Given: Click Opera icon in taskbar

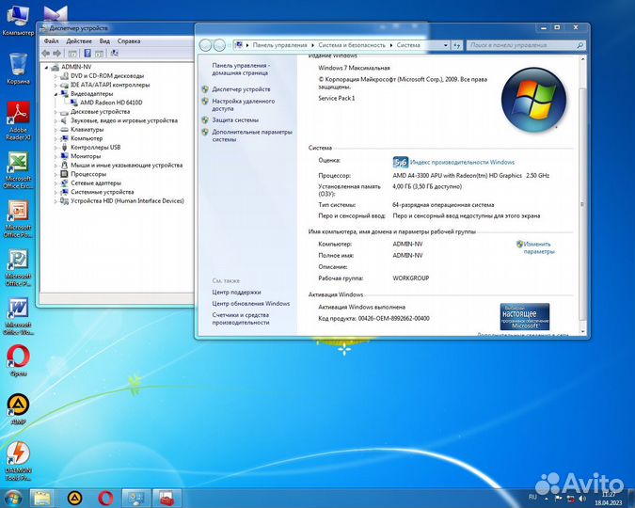Looking at the screenshot, I should pyautogui.click(x=105, y=499).
